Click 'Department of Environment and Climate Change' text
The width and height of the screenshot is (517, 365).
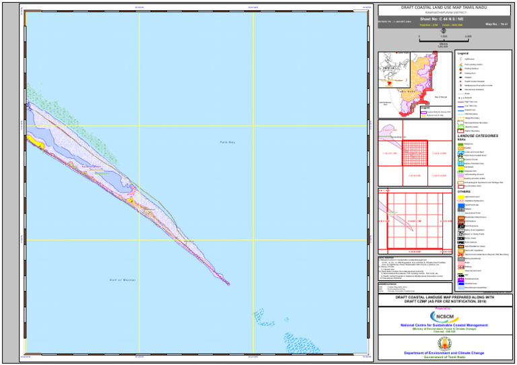[x=444, y=353]
